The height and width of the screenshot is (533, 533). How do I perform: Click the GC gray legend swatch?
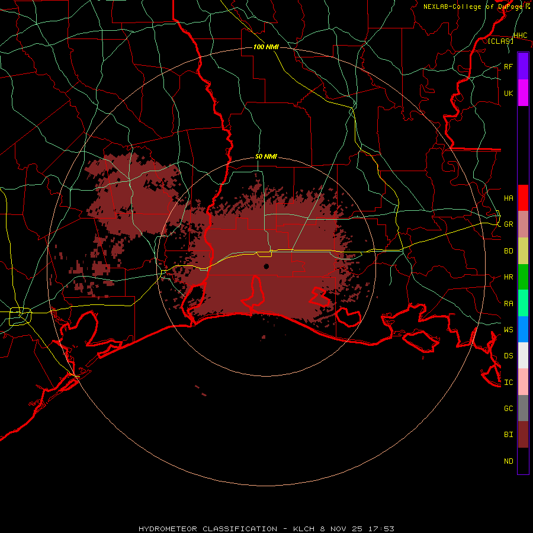[523, 408]
